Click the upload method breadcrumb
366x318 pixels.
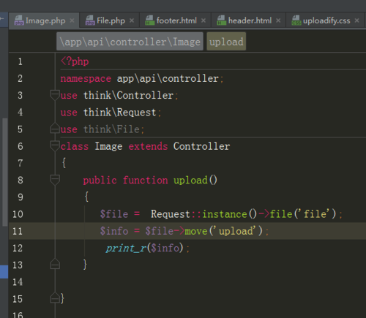pos(226,42)
